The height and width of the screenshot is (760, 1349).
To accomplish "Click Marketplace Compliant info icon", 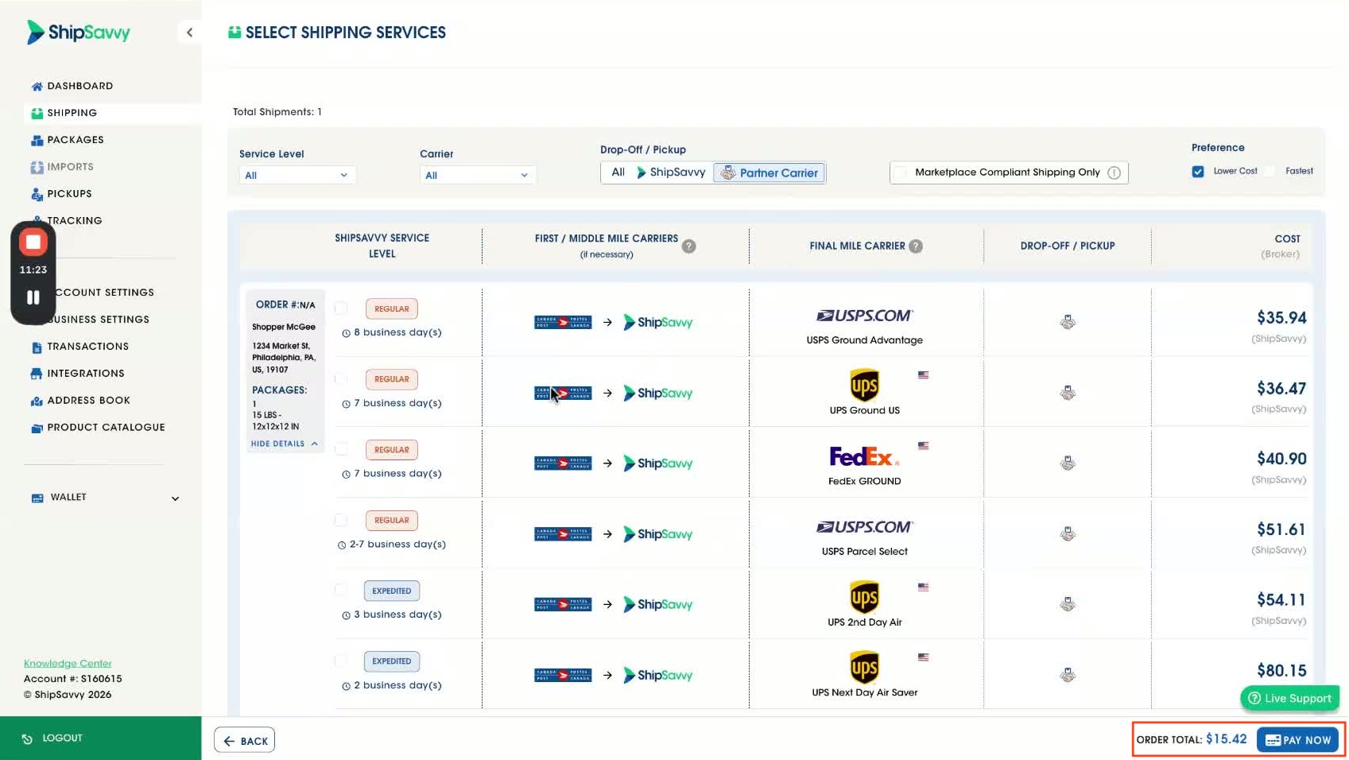I will click(x=1114, y=173).
